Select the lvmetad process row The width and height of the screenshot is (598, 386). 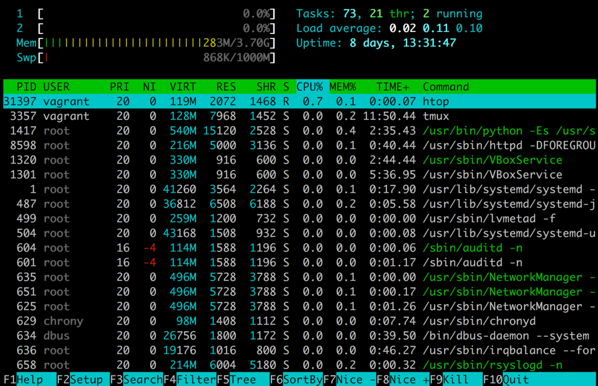point(300,218)
